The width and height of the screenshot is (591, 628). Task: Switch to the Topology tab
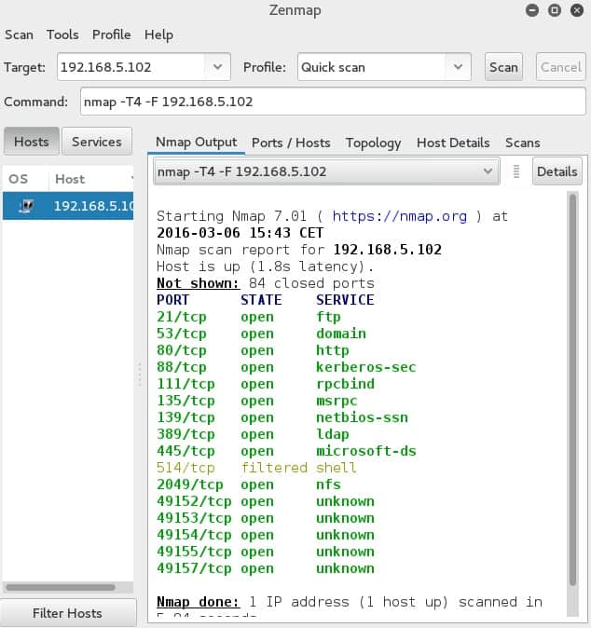[x=373, y=143]
